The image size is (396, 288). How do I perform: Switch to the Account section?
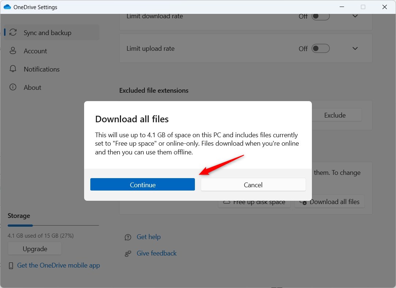(x=35, y=51)
